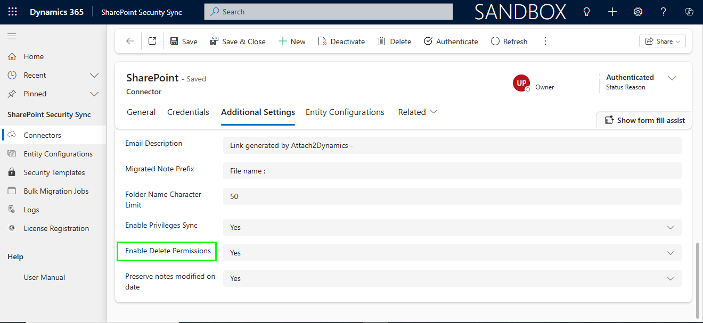Image resolution: width=703 pixels, height=323 pixels.
Task: Go back using the left arrow icon
Action: click(x=130, y=42)
